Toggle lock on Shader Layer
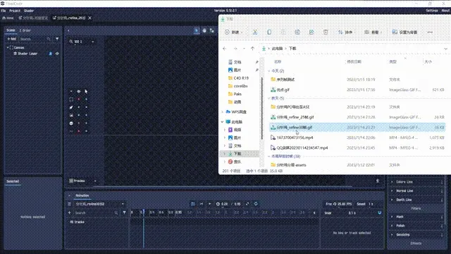451x254 pixels. pos(51,54)
